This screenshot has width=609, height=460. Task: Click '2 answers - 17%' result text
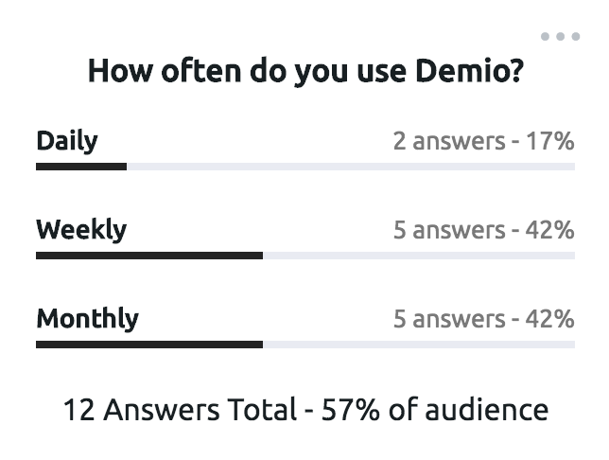(x=483, y=141)
